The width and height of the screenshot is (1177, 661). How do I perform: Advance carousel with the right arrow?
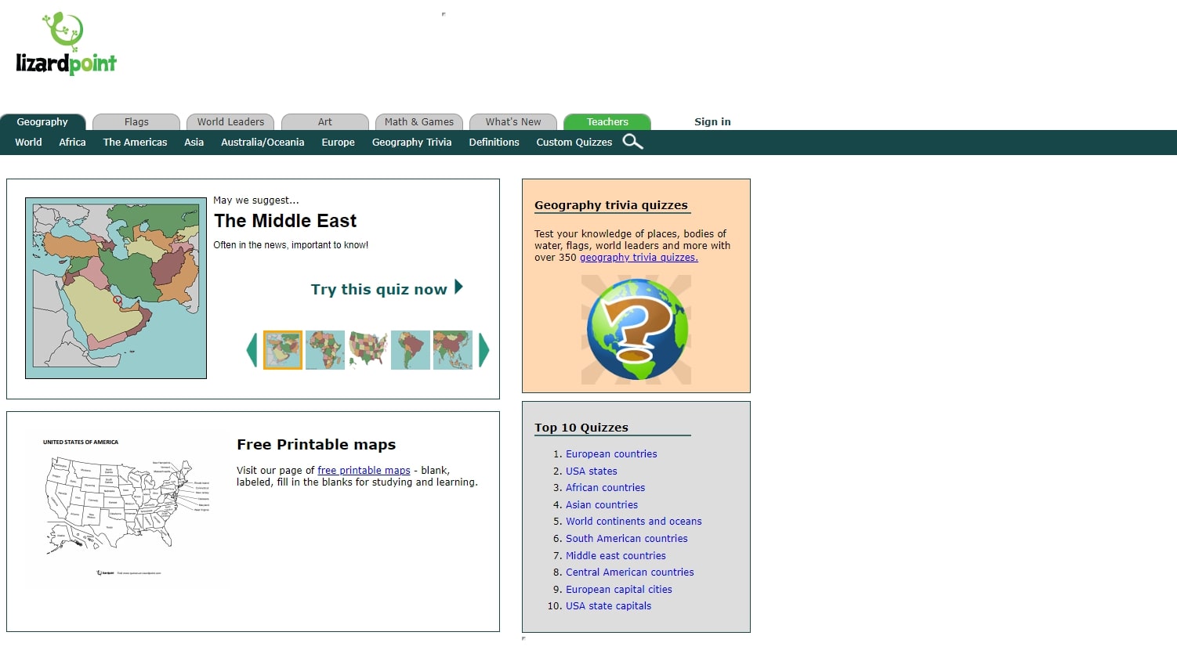(x=483, y=350)
